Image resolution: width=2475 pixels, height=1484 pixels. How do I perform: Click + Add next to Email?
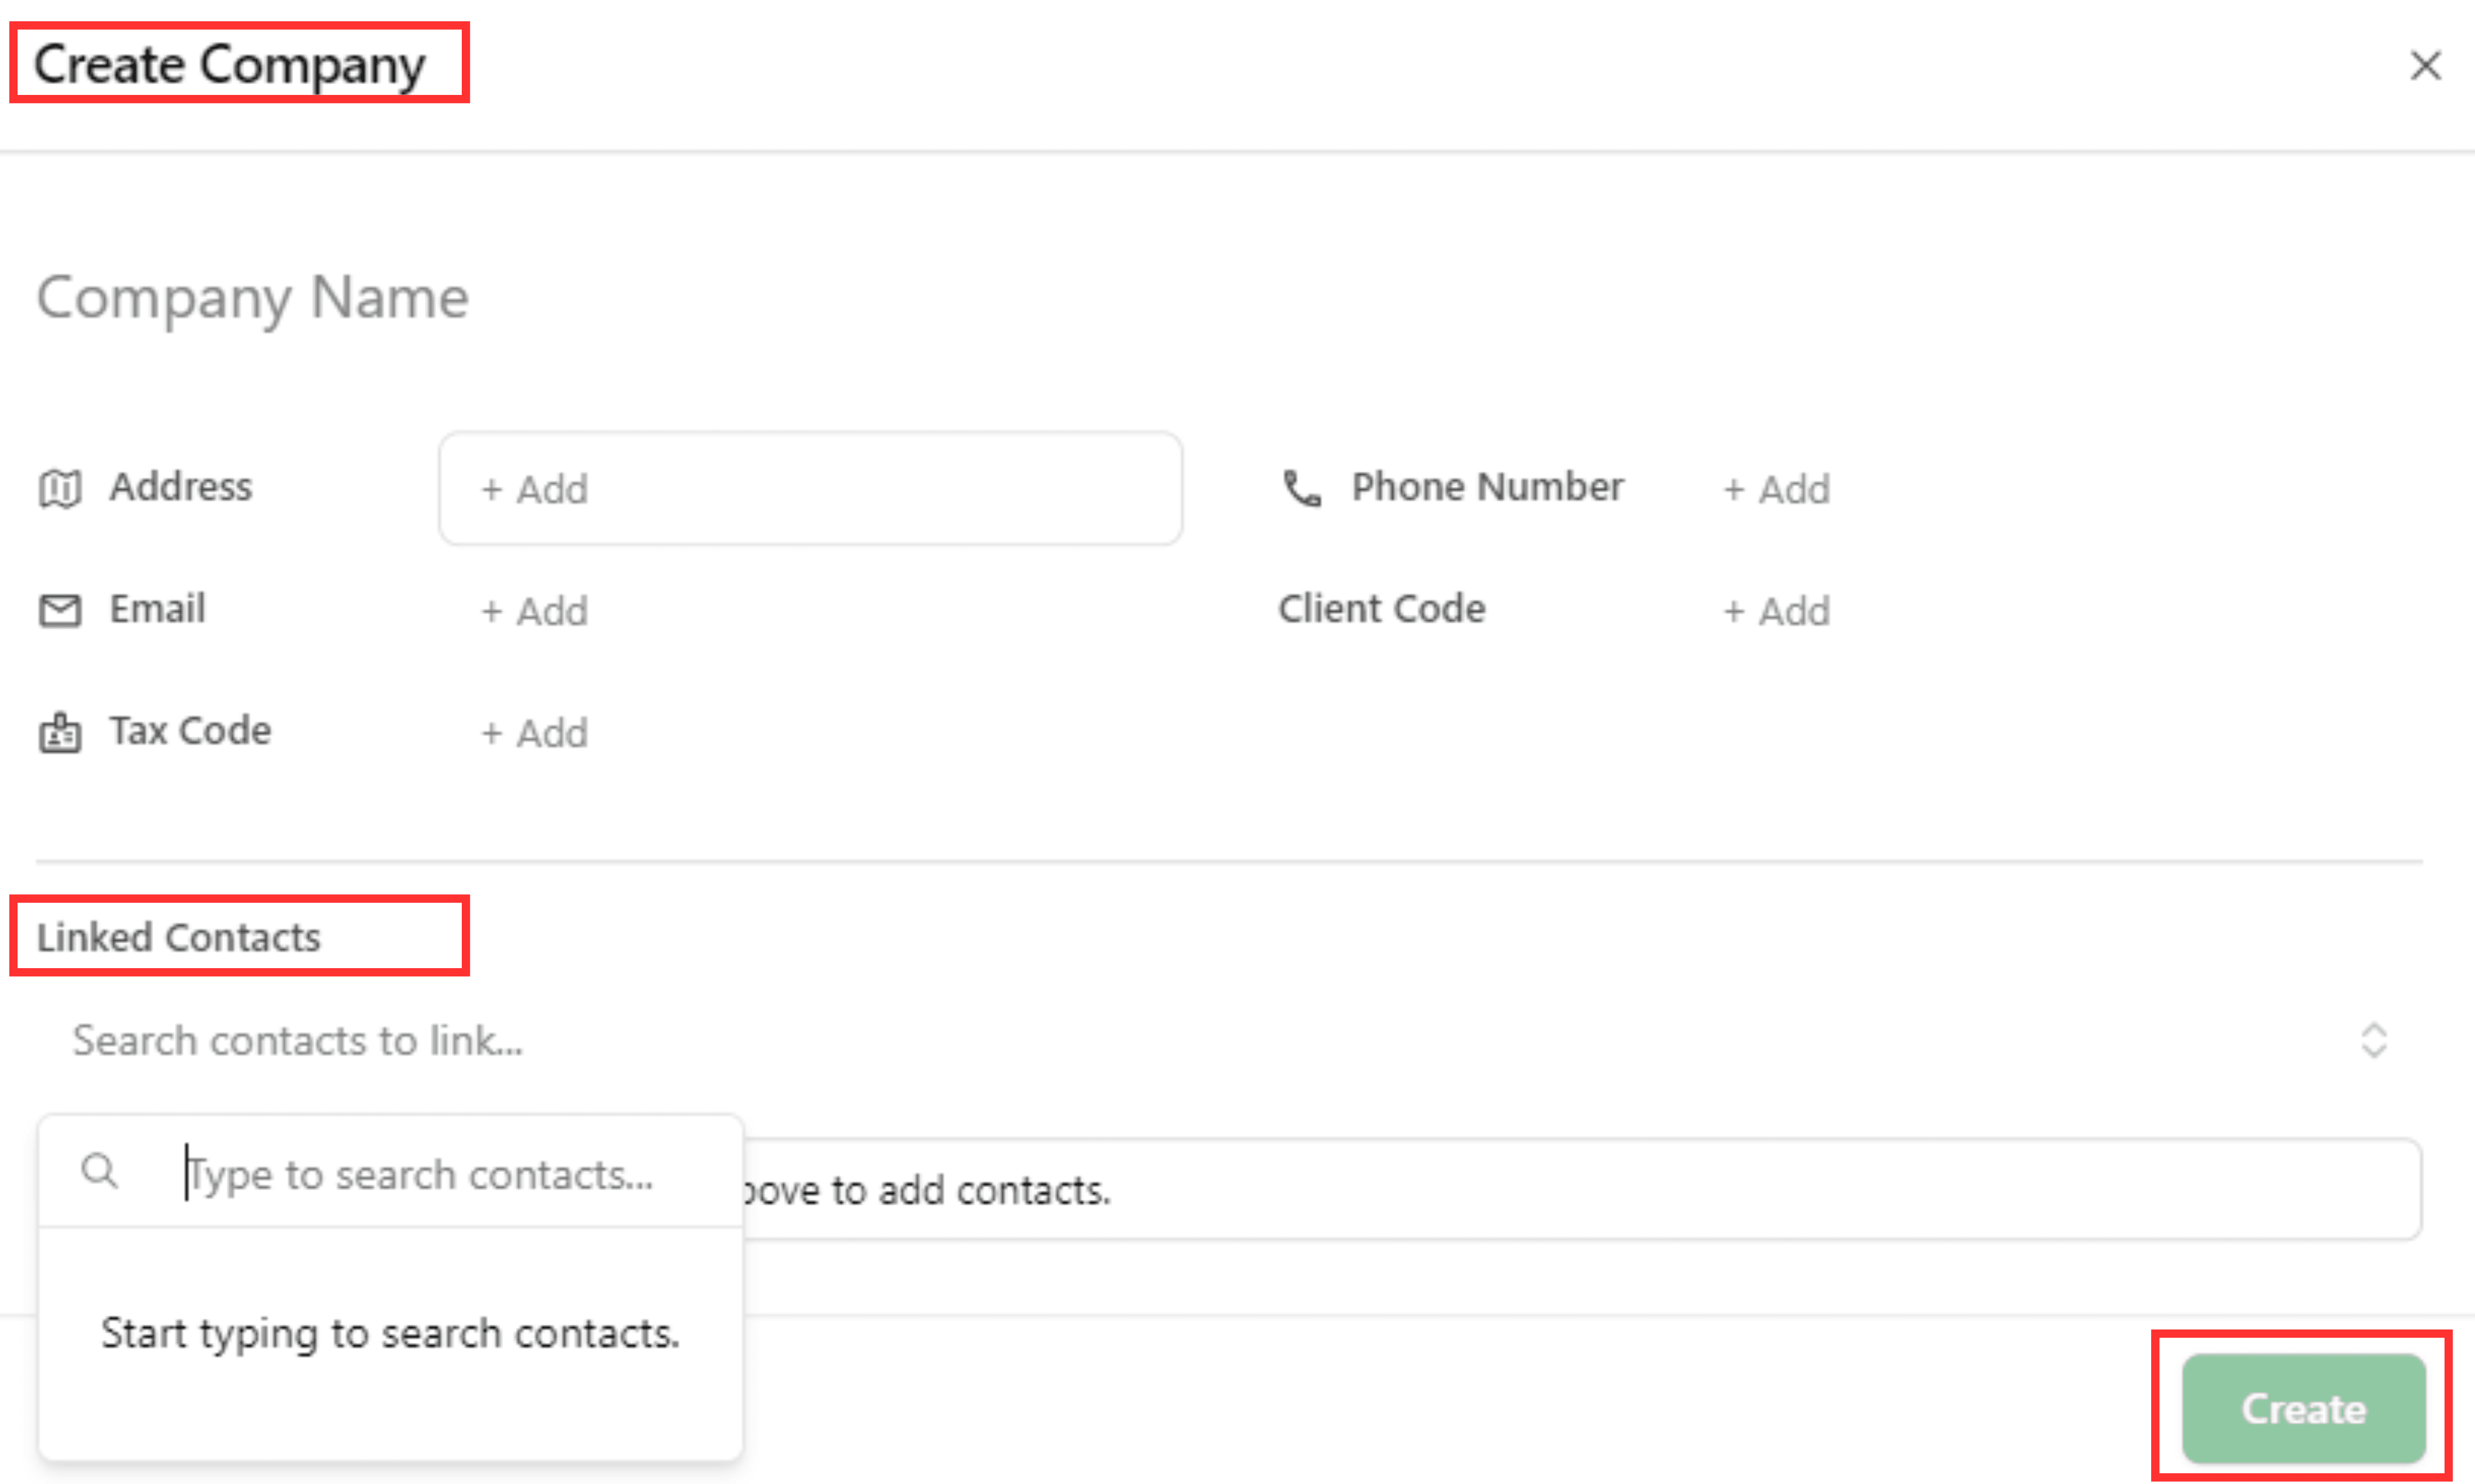click(535, 611)
